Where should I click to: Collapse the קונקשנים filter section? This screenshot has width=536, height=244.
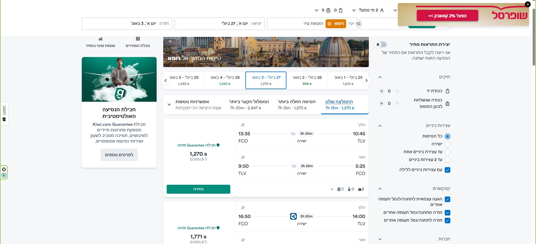point(380,189)
